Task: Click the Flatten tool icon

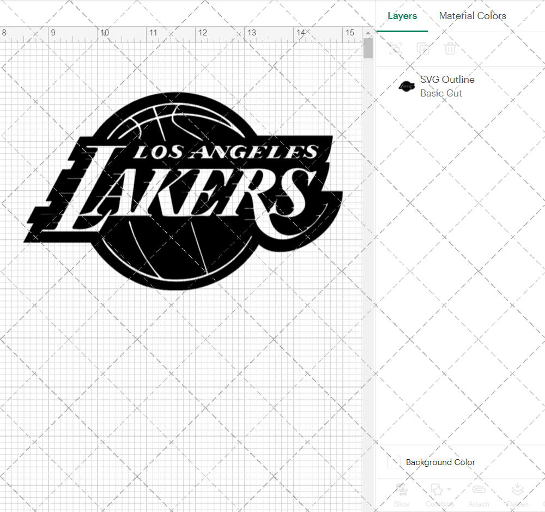Action: [x=518, y=490]
